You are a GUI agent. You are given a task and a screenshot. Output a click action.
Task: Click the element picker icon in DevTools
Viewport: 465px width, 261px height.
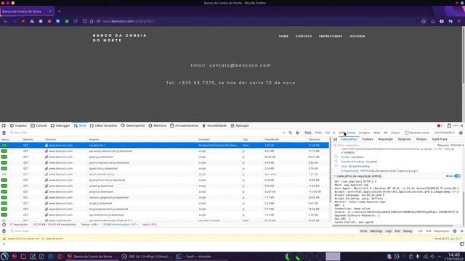tap(4, 125)
